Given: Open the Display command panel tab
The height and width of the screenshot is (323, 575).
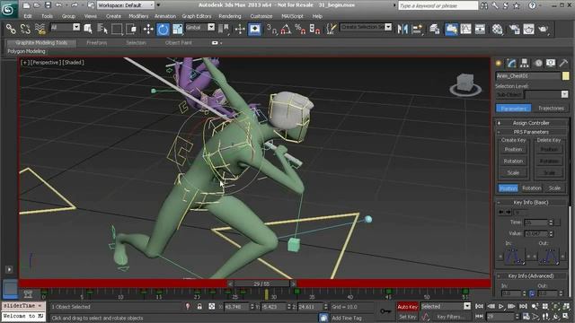Looking at the screenshot, I should point(551,63).
